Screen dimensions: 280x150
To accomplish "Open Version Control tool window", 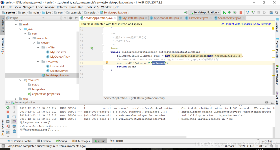I will point(20,141).
